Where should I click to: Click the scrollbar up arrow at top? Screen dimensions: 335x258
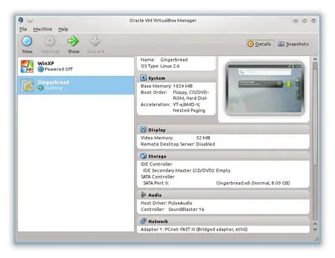[x=315, y=59]
